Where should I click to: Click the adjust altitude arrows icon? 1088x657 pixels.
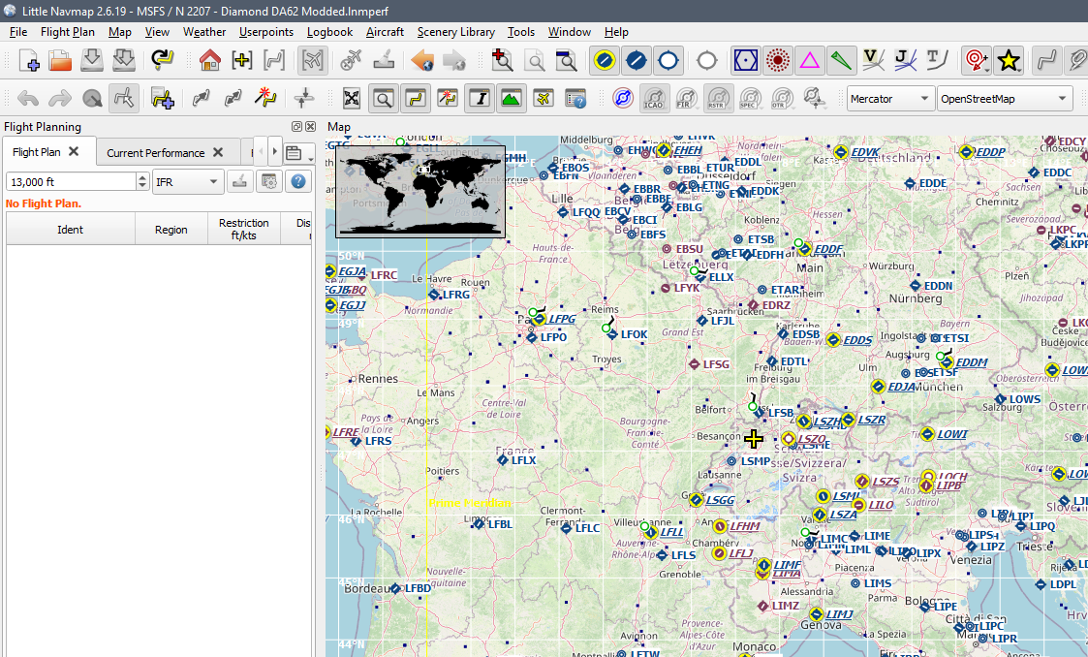[x=303, y=99]
